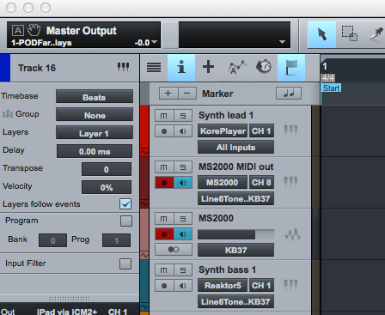The width and height of the screenshot is (385, 315).
Task: Mute the Synth lead 1 track
Action: (164, 116)
